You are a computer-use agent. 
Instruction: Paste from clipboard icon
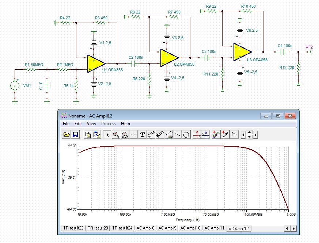click(x=97, y=135)
